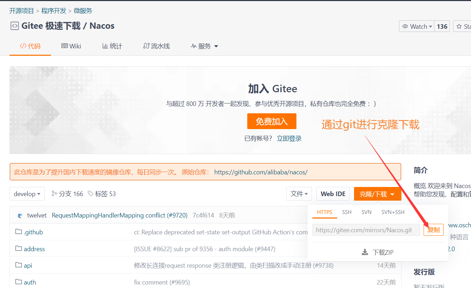Viewport: 471px width, 288px height.
Task: Click the 复制 button to copy URL
Action: pos(433,230)
